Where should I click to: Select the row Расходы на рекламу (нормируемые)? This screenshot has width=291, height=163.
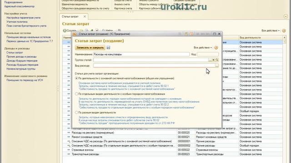pyautogui.click(x=173, y=133)
